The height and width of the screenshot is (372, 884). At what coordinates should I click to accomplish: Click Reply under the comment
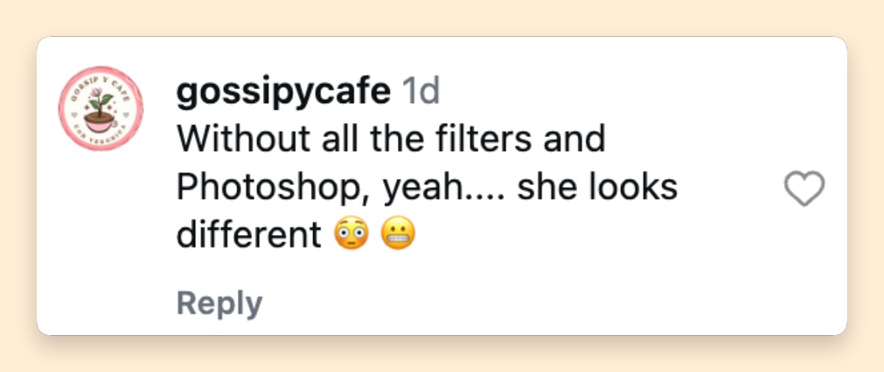(220, 303)
